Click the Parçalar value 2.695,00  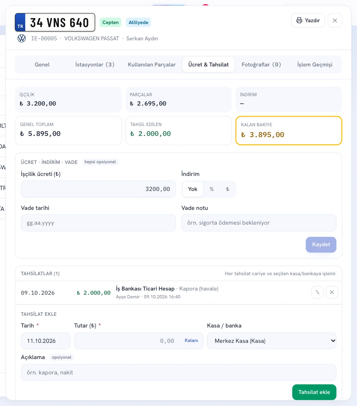148,104
